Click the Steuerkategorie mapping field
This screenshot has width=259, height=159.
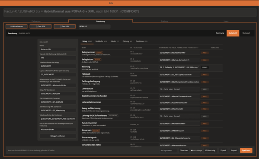pyautogui.click(x=179, y=138)
